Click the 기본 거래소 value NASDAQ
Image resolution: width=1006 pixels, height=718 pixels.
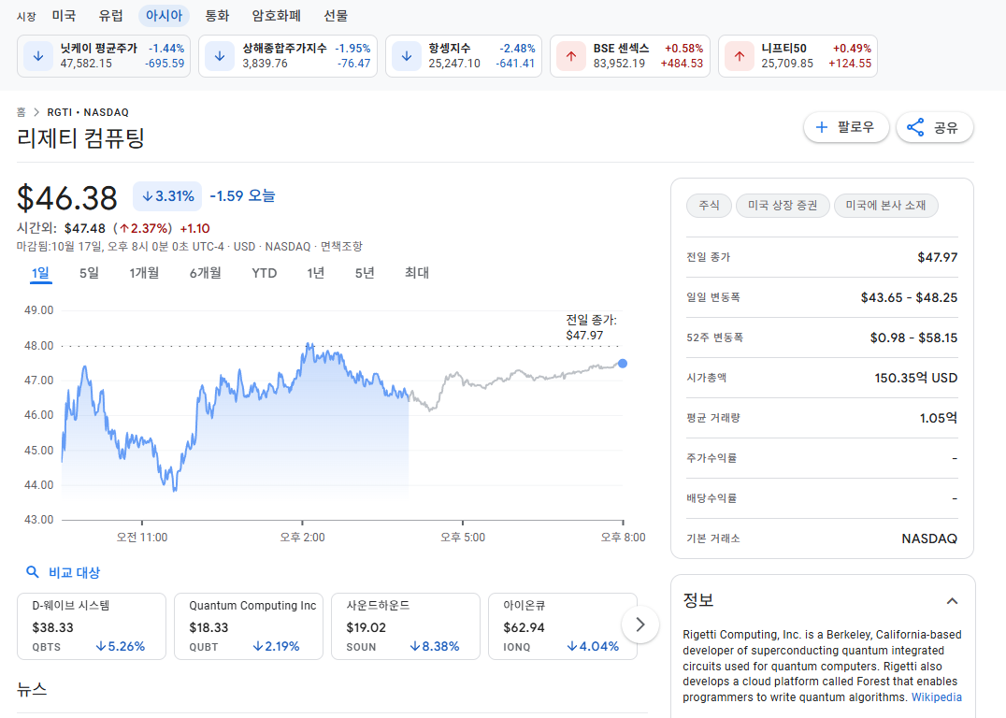click(x=929, y=538)
